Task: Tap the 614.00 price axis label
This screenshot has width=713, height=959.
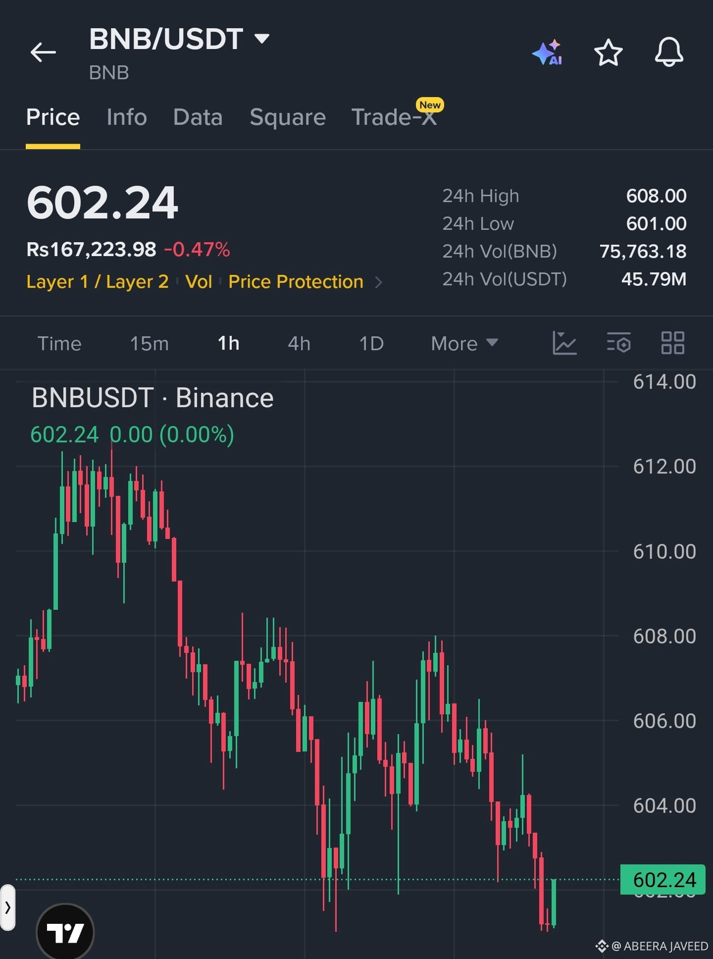Action: coord(664,382)
